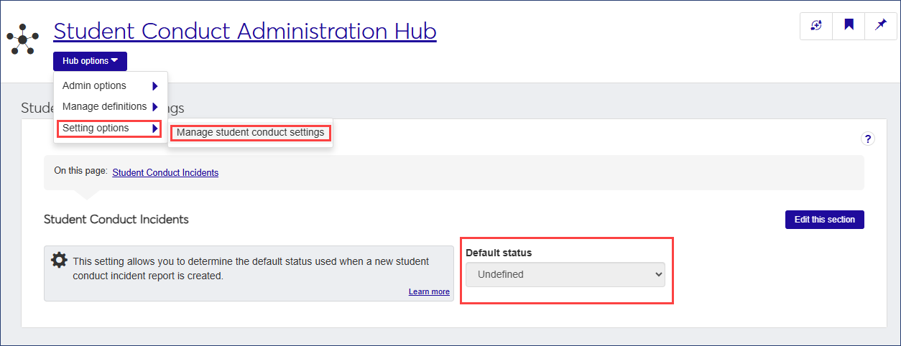The image size is (901, 346).
Task: Open the Student Conduct Administration Hub title link
Action: [x=245, y=32]
